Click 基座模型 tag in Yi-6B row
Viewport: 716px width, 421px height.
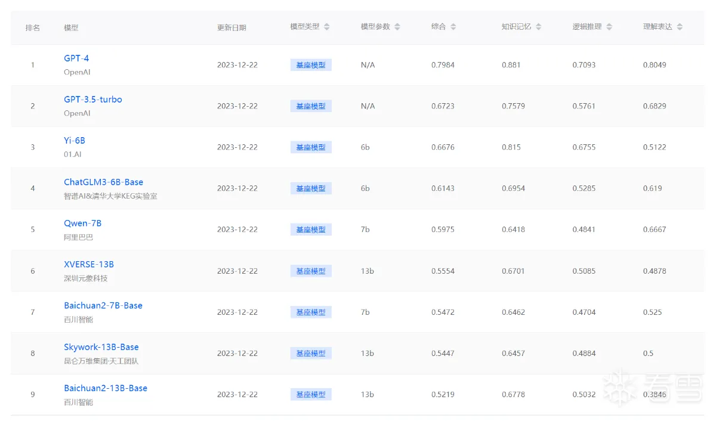(x=311, y=147)
